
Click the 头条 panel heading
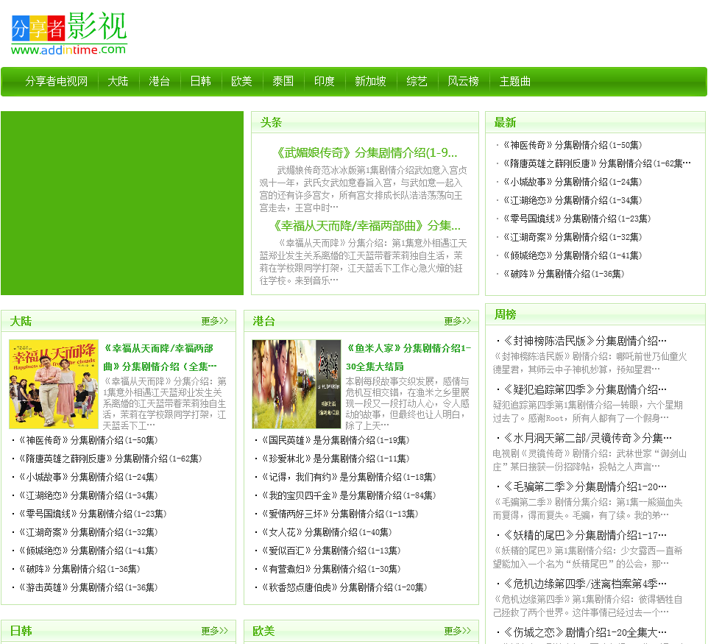(271, 122)
